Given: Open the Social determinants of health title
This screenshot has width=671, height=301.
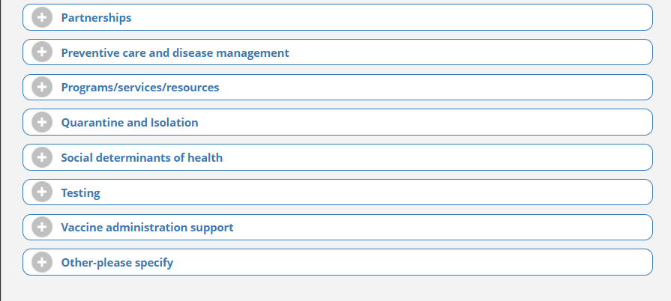Looking at the screenshot, I should [142, 158].
